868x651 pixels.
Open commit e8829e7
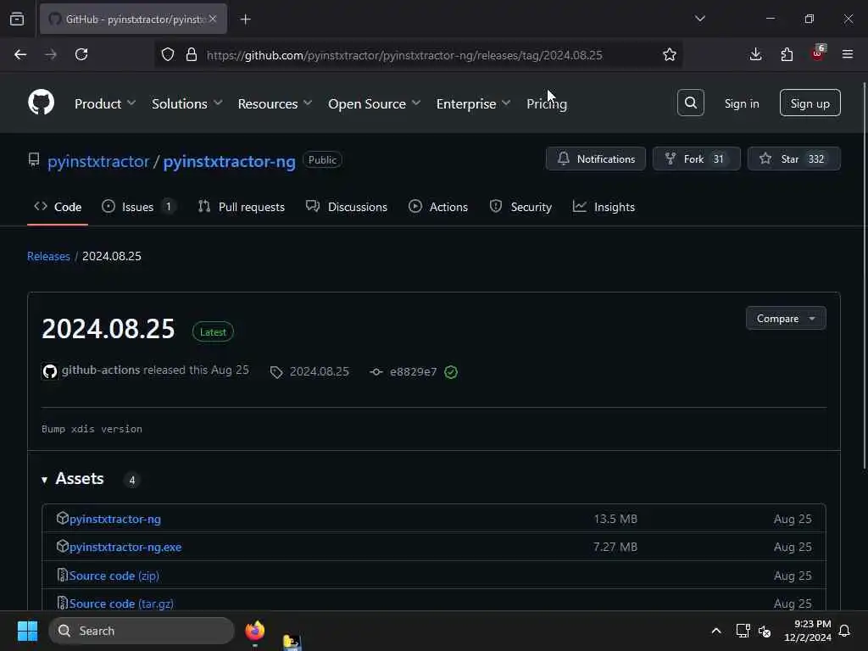click(x=413, y=371)
